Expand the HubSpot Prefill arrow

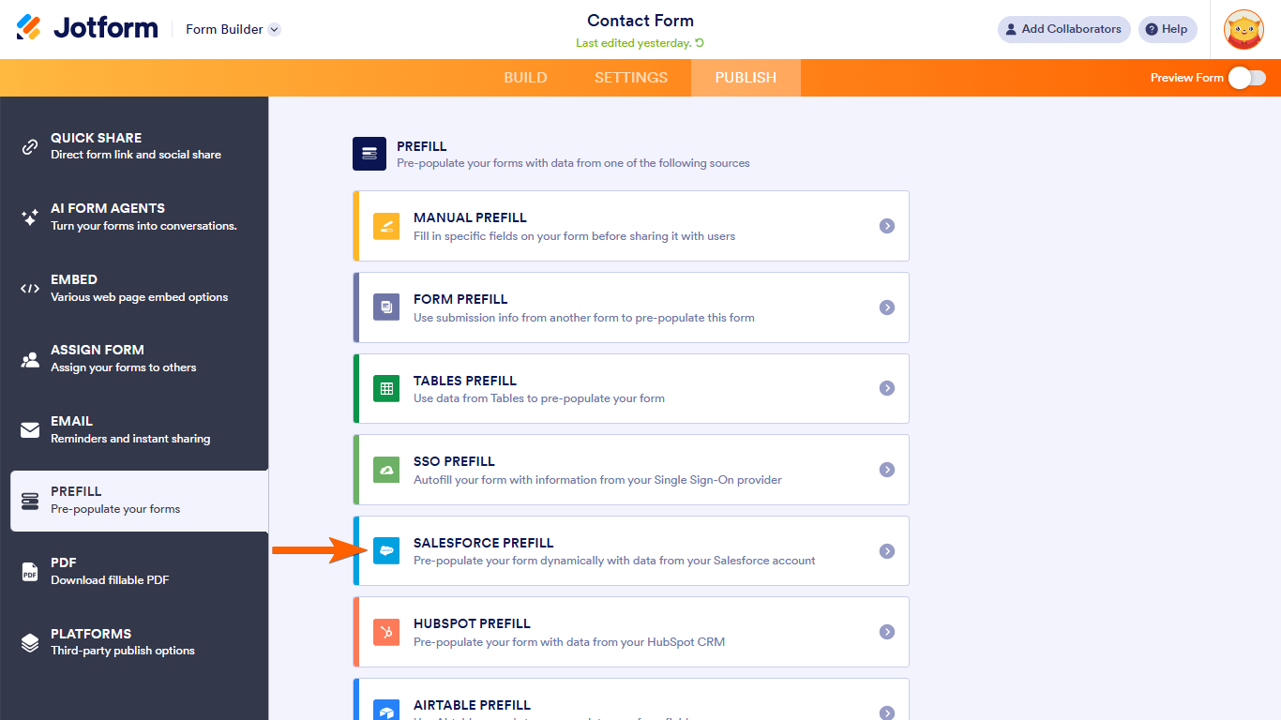point(887,632)
